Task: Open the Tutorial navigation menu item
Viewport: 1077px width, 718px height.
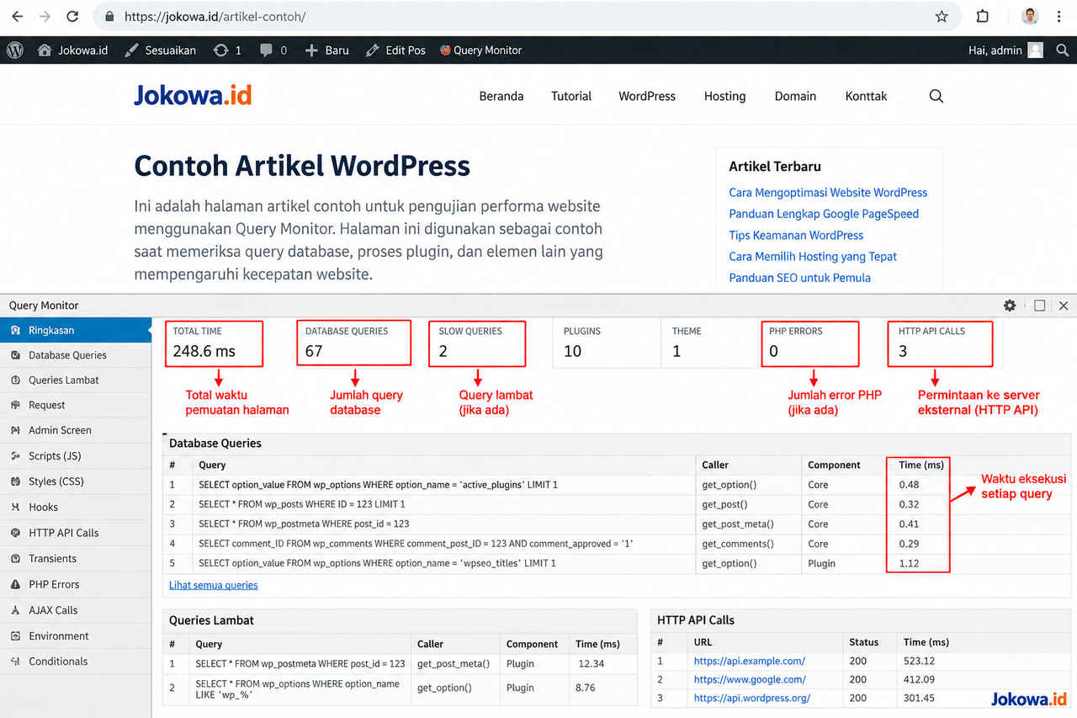Action: click(571, 96)
